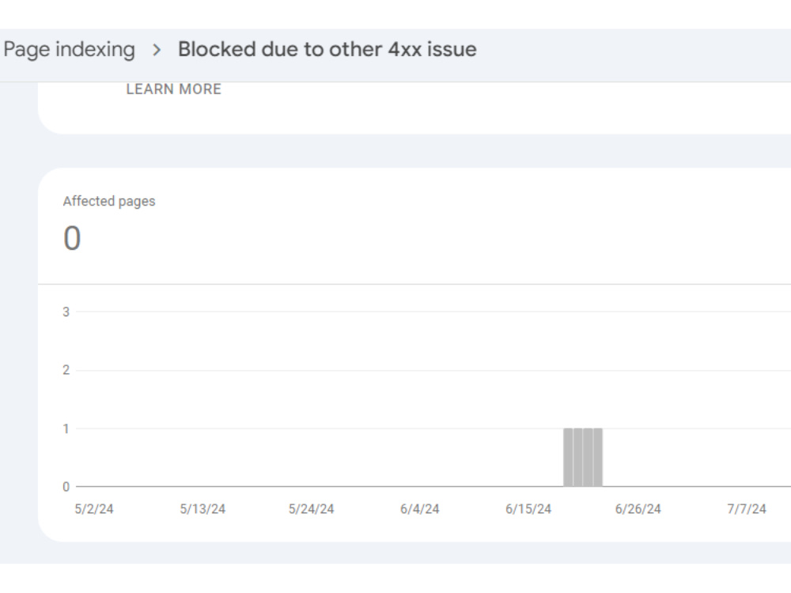Click the leftmost gray bar in chart
Viewport: 791px width, 593px height.
pos(568,457)
